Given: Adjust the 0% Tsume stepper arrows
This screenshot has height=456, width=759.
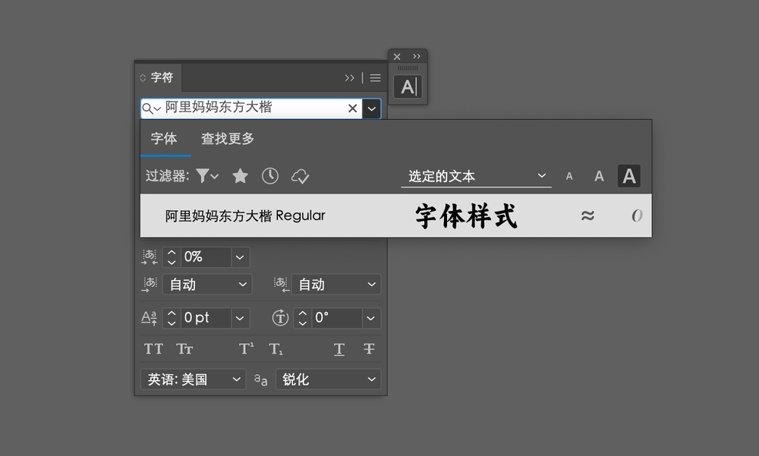Looking at the screenshot, I should [172, 257].
